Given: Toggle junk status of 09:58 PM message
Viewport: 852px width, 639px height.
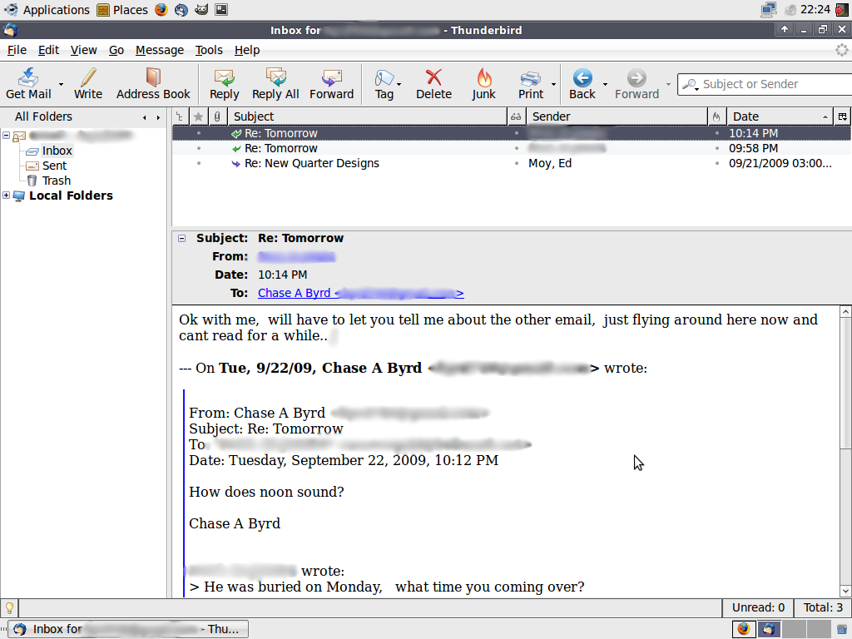Looking at the screenshot, I should (716, 148).
